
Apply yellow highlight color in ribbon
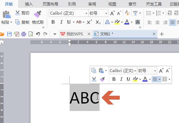tap(117, 22)
